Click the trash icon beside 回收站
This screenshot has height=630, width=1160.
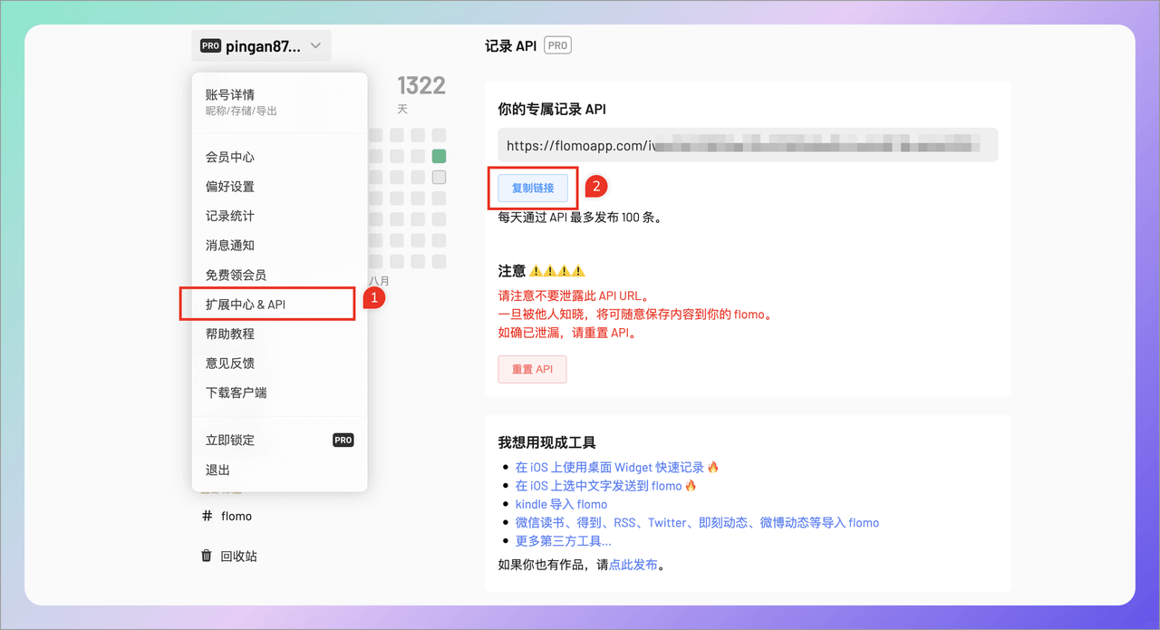pos(206,556)
